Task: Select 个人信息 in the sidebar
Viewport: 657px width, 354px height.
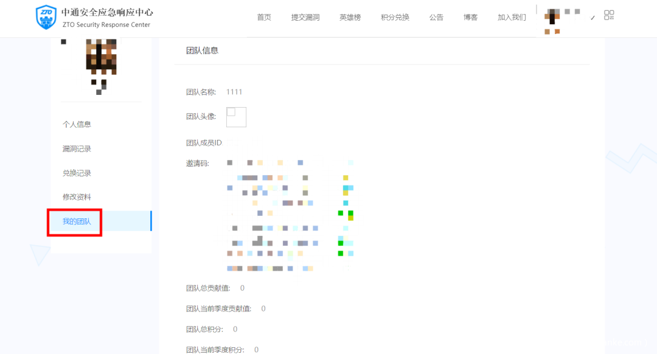Action: (x=77, y=125)
